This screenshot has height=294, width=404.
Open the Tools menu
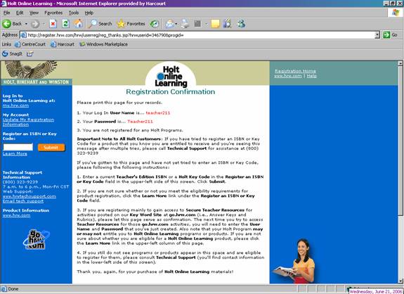(74, 13)
